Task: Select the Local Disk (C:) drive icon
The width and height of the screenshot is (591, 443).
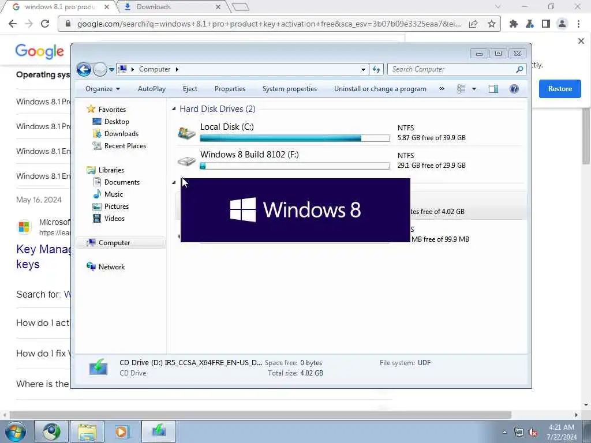Action: pyautogui.click(x=186, y=133)
